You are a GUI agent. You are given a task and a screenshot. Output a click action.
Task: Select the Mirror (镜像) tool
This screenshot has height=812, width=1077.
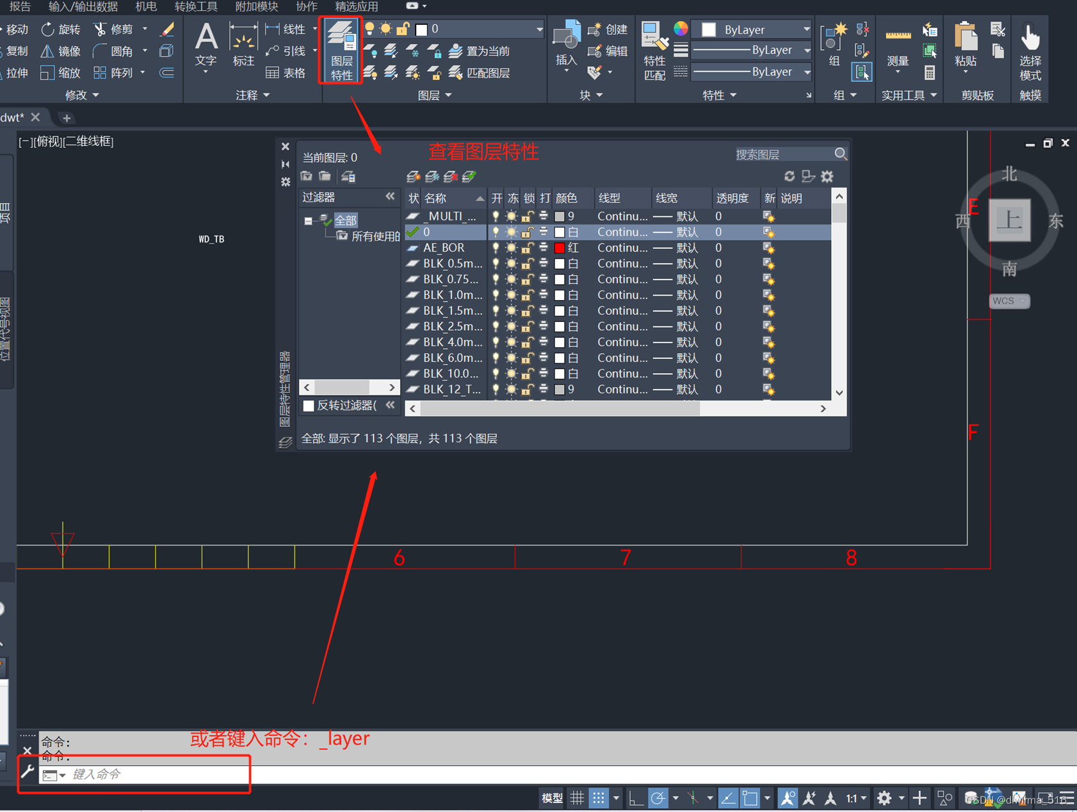[x=61, y=51]
